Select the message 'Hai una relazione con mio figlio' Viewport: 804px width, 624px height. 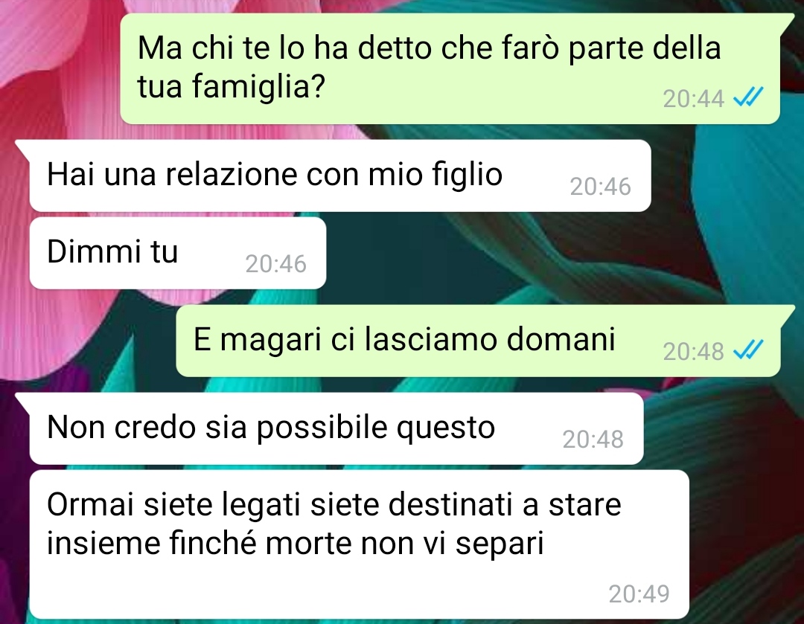pos(340,176)
